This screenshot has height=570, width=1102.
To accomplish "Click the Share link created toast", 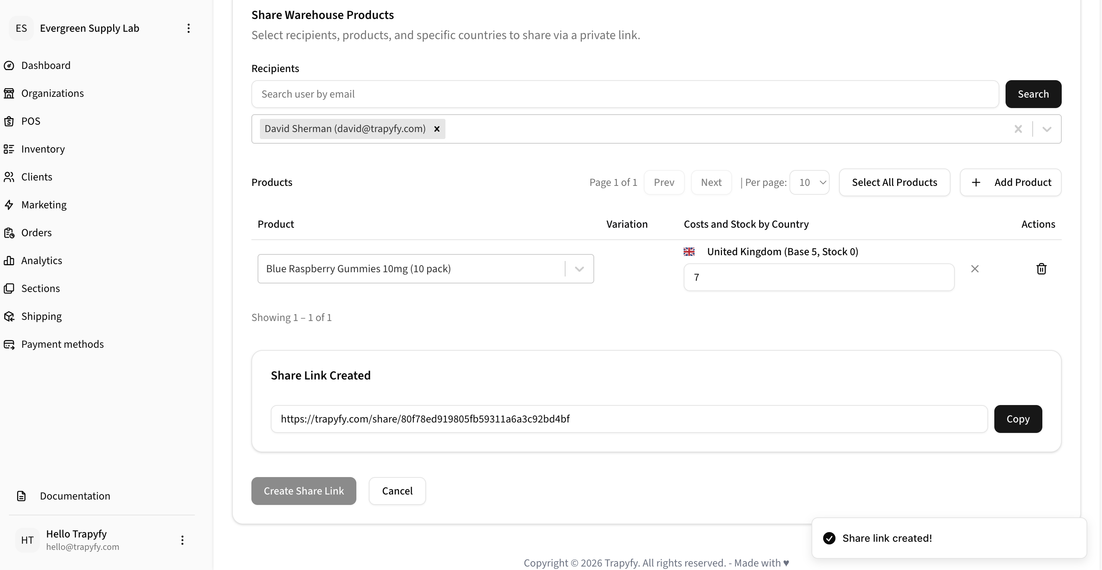I will pos(949,538).
